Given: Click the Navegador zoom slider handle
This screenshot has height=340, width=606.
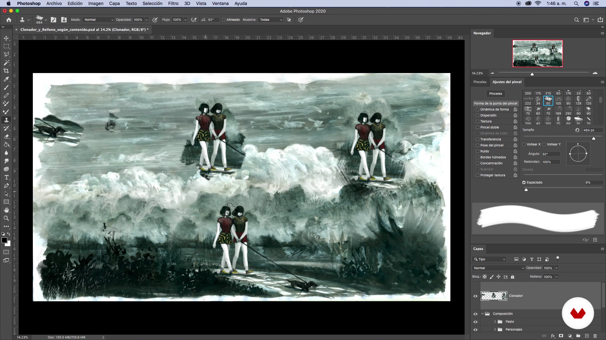Looking at the screenshot, I should click(x=532, y=74).
